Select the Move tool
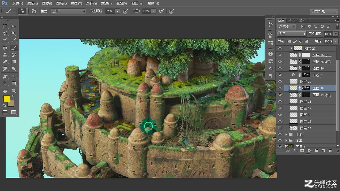 pyautogui.click(x=14, y=27)
